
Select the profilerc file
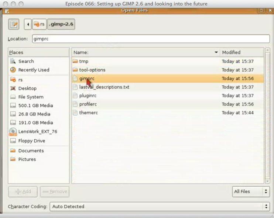click(168, 104)
